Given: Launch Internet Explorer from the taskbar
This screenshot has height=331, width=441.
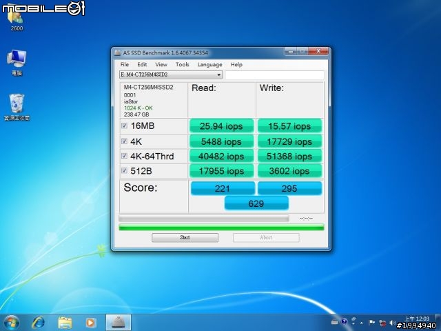Looking at the screenshot, I should [38, 323].
